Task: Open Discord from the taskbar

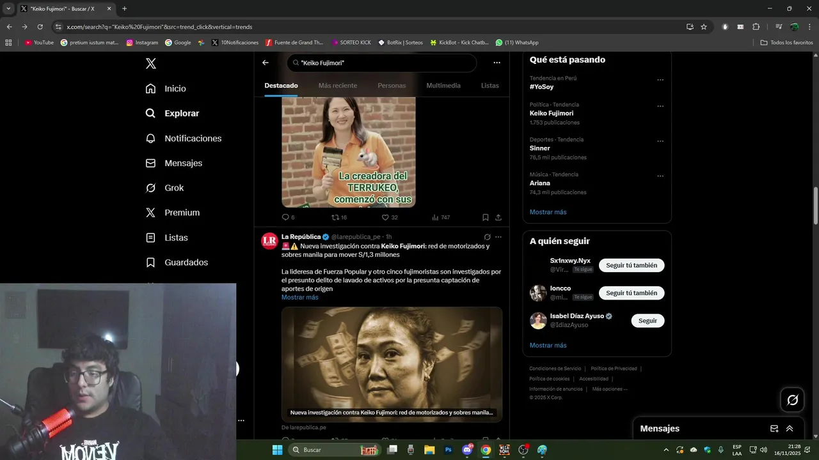Action: 467,450
